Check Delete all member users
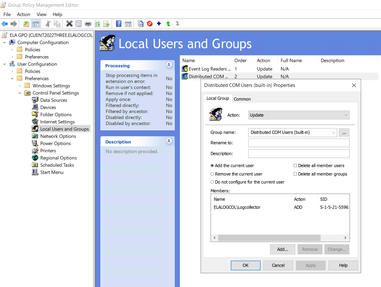The height and width of the screenshot is (287, 381). click(295, 166)
